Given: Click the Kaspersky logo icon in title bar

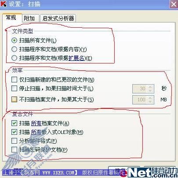Looking at the screenshot, I should tap(4, 4).
